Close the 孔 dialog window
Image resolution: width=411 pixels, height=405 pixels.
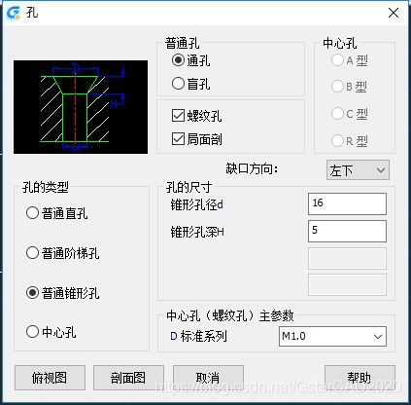point(394,13)
